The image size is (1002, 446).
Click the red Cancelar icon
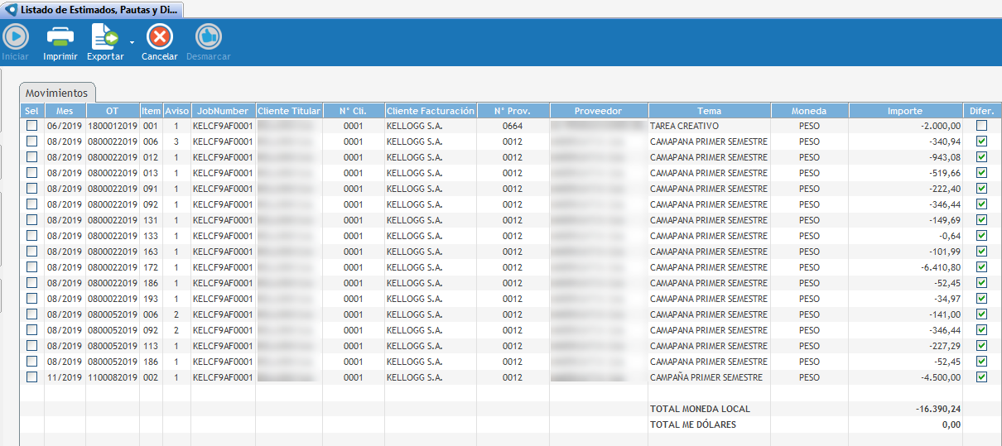pyautogui.click(x=159, y=36)
